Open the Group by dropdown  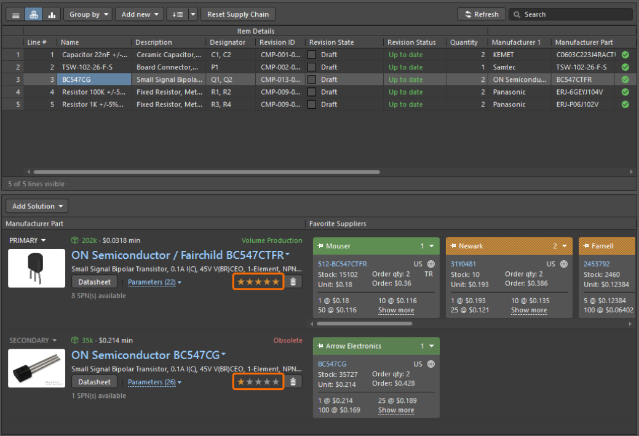pyautogui.click(x=89, y=15)
